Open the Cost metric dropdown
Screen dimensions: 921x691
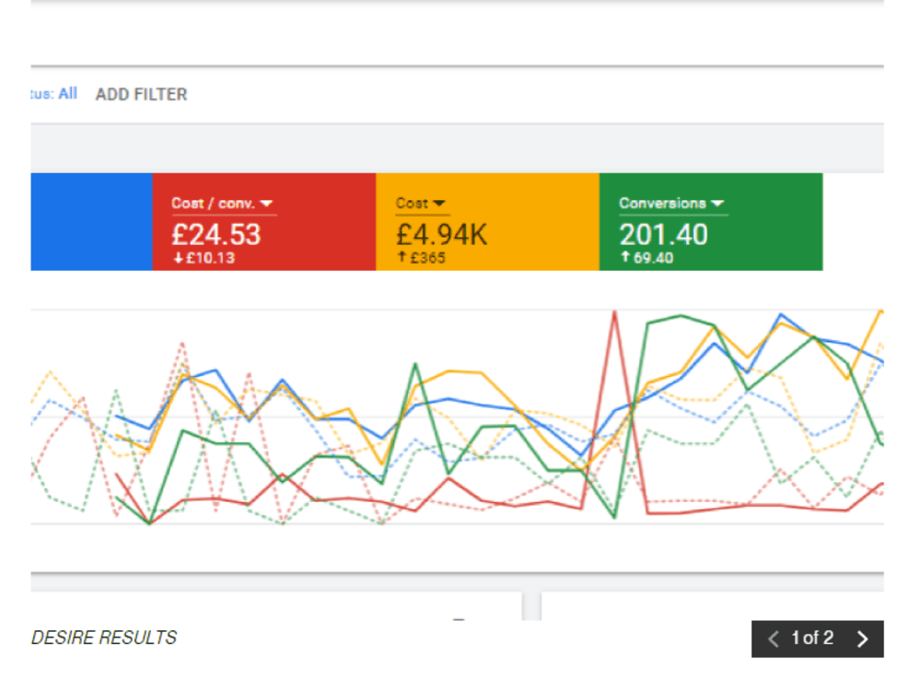click(421, 204)
